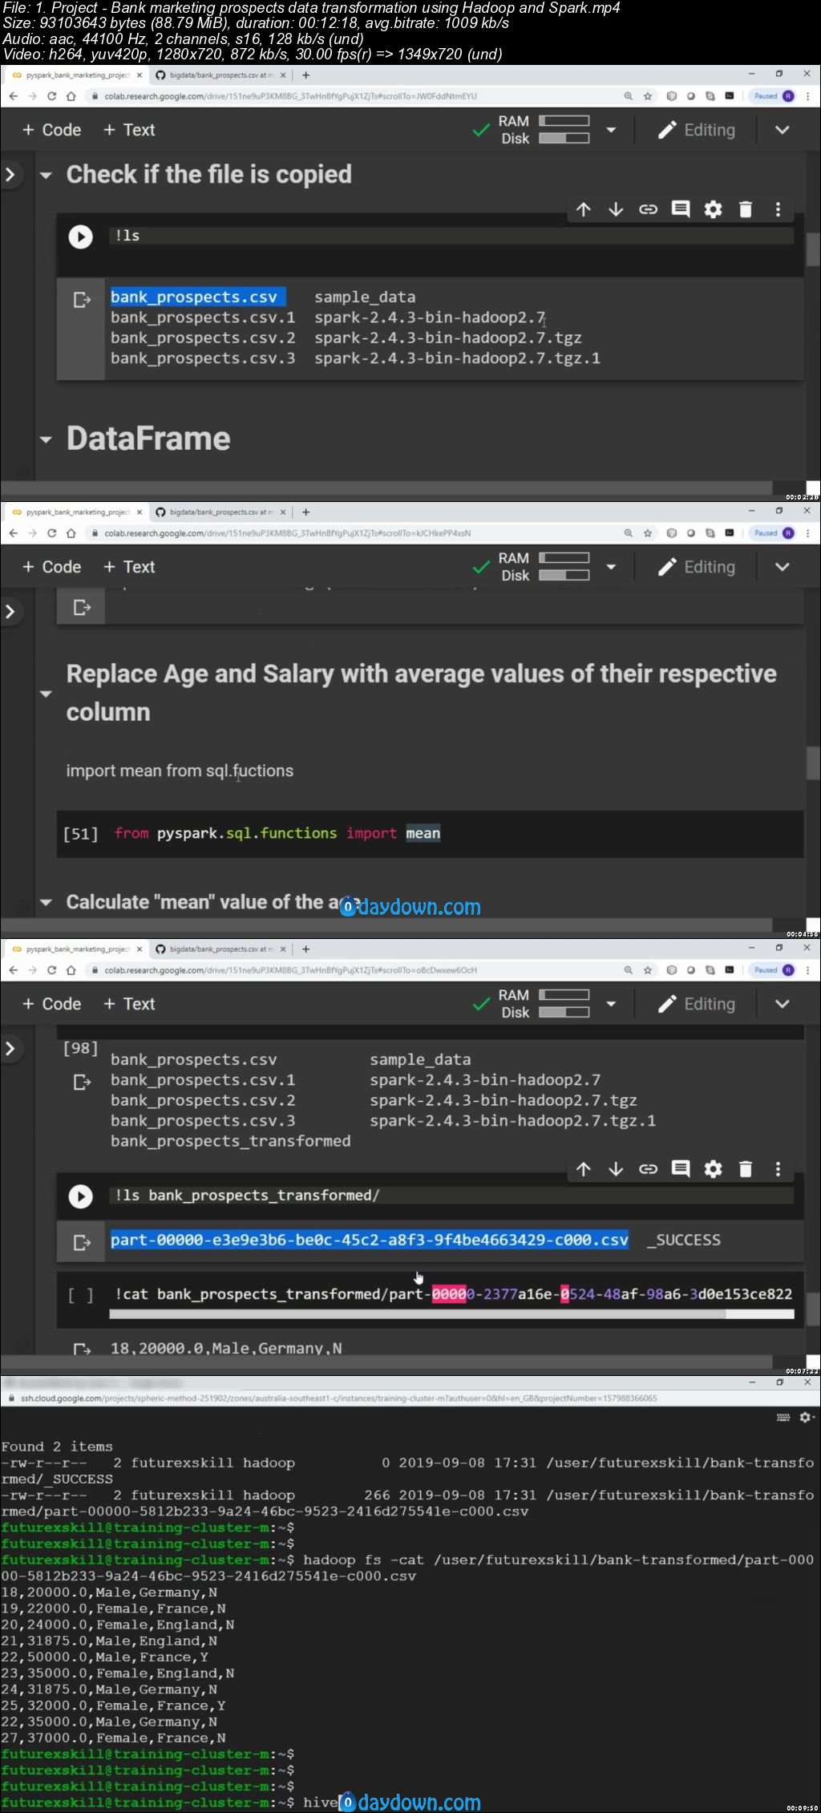Open three-dot menu above plain "!ls" cell
The height and width of the screenshot is (1813, 821).
pyautogui.click(x=778, y=209)
